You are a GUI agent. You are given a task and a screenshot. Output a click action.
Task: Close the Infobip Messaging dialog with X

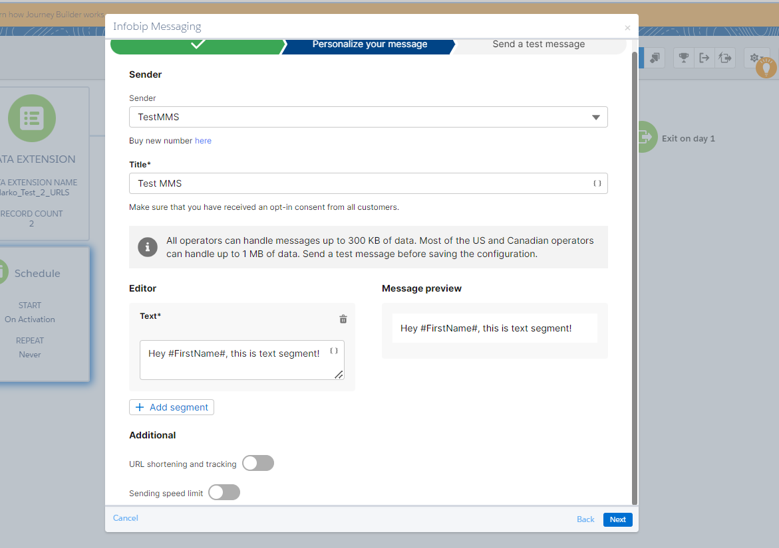tap(627, 28)
